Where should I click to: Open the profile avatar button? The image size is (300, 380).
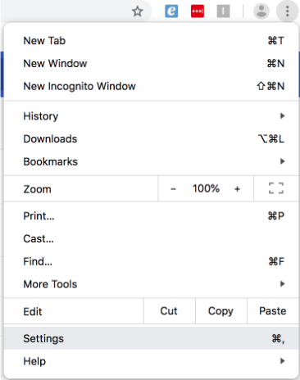coord(261,11)
